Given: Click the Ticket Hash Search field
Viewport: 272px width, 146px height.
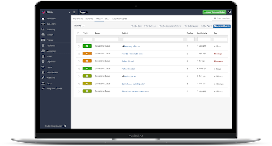Looking at the screenshot, I should 221,18.
